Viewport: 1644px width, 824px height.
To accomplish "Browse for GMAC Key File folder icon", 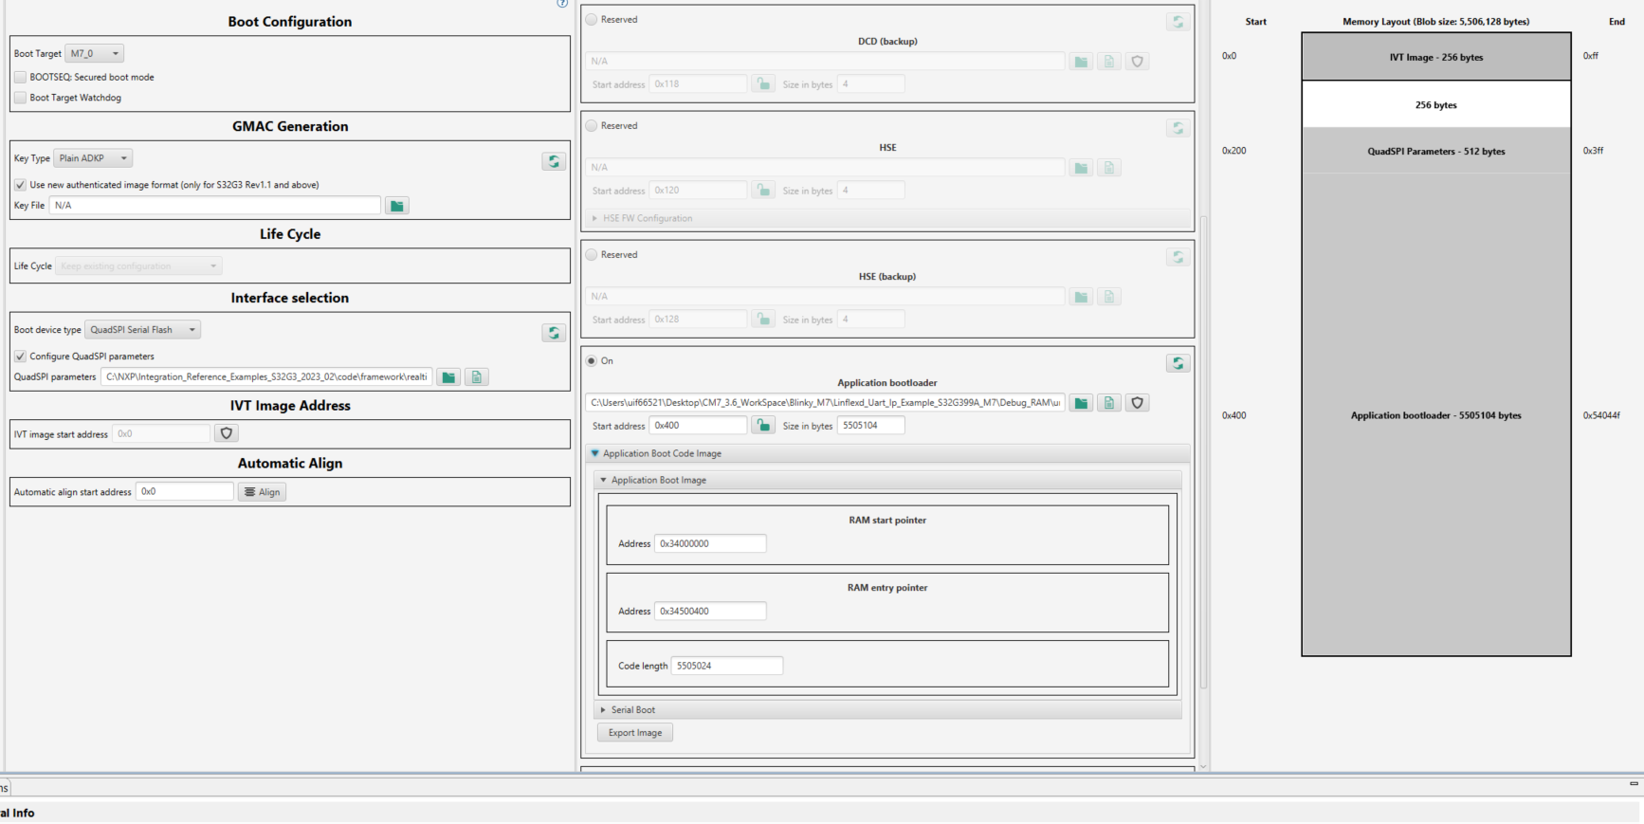I will (x=397, y=206).
